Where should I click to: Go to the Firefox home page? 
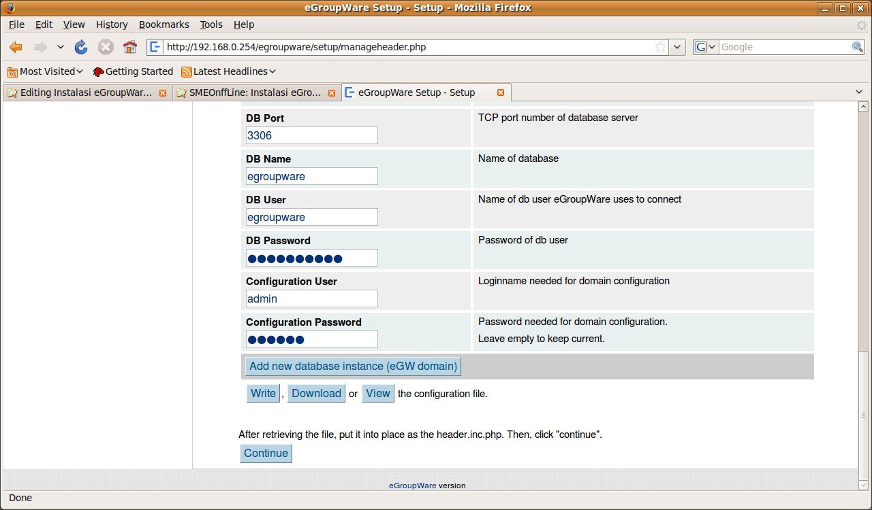click(129, 47)
